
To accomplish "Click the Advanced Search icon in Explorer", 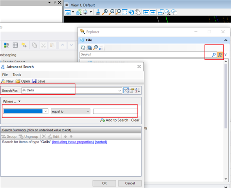I will 220,55.
